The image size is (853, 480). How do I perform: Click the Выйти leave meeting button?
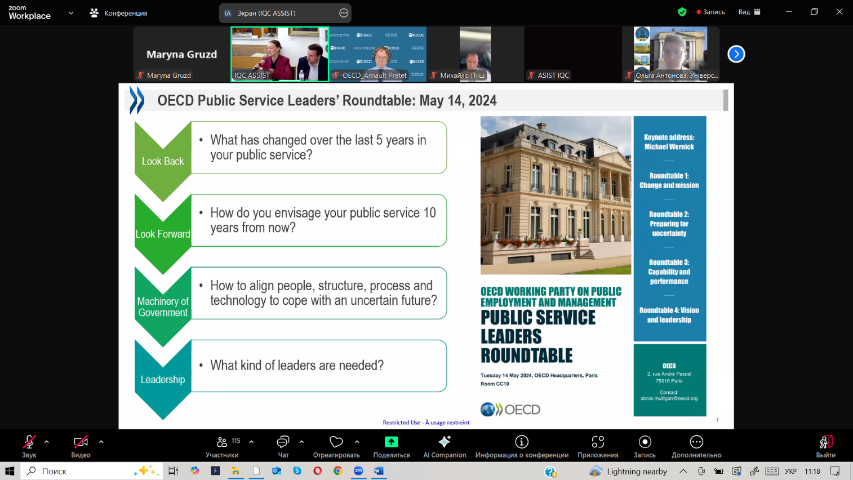826,446
